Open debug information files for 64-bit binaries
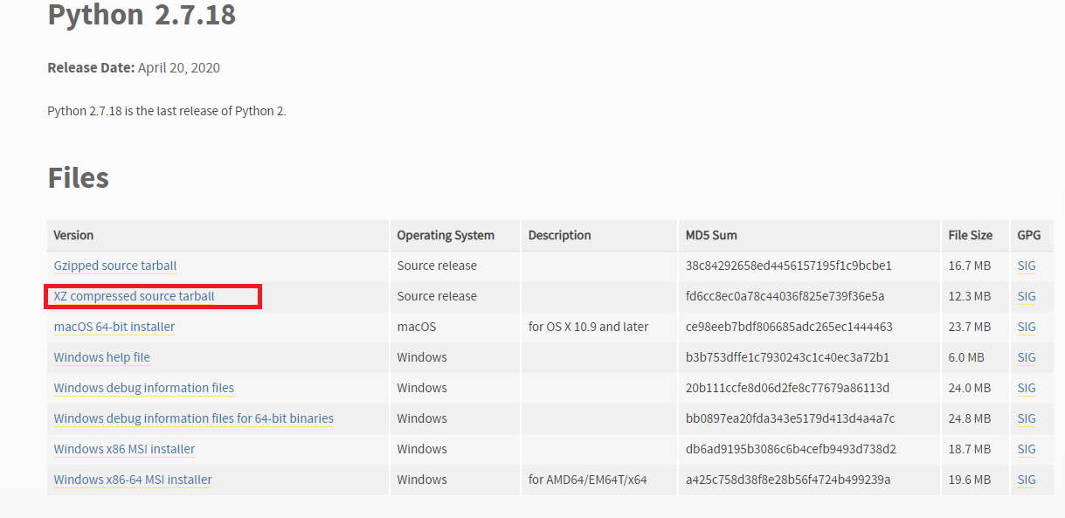Image resolution: width=1065 pixels, height=518 pixels. pos(194,418)
